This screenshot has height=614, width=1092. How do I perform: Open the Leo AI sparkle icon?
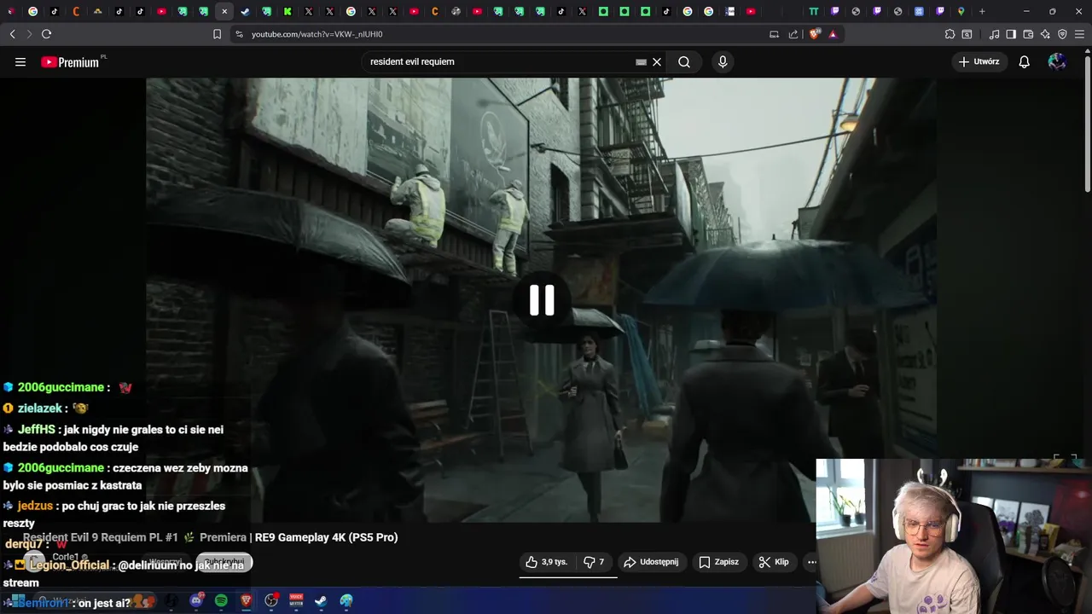pyautogui.click(x=1045, y=34)
